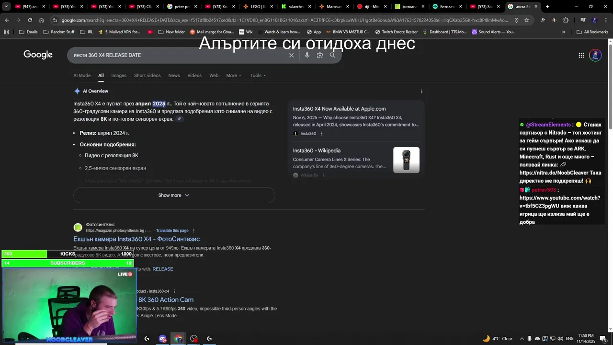This screenshot has height=345, width=613.
Task: Open the taskbar notification center
Action: click(603, 338)
